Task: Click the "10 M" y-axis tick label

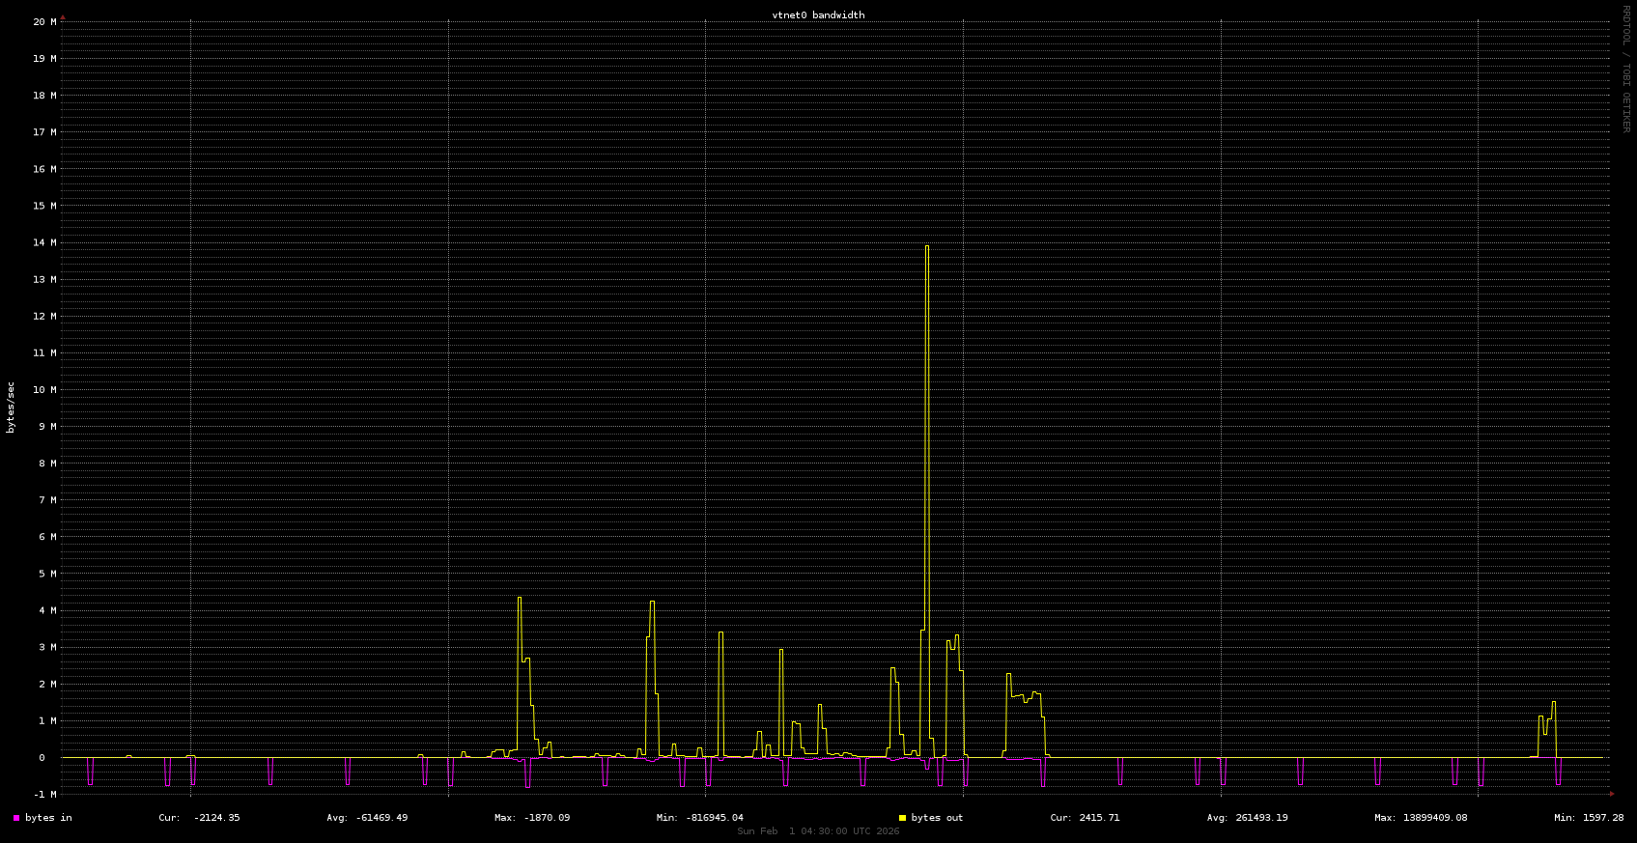Action: (x=44, y=390)
